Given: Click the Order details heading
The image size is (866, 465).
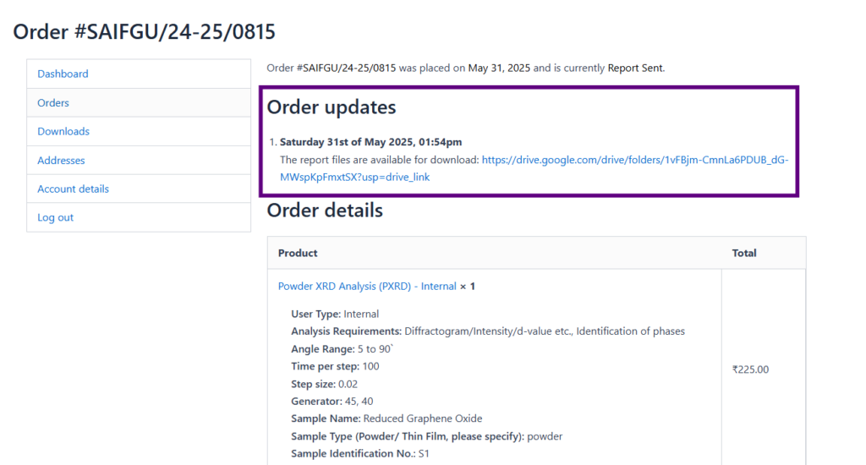Looking at the screenshot, I should [325, 211].
